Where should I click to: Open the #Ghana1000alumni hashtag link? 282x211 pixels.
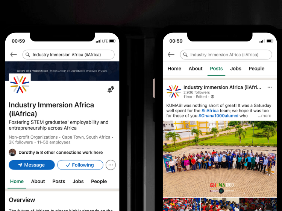coord(218,116)
